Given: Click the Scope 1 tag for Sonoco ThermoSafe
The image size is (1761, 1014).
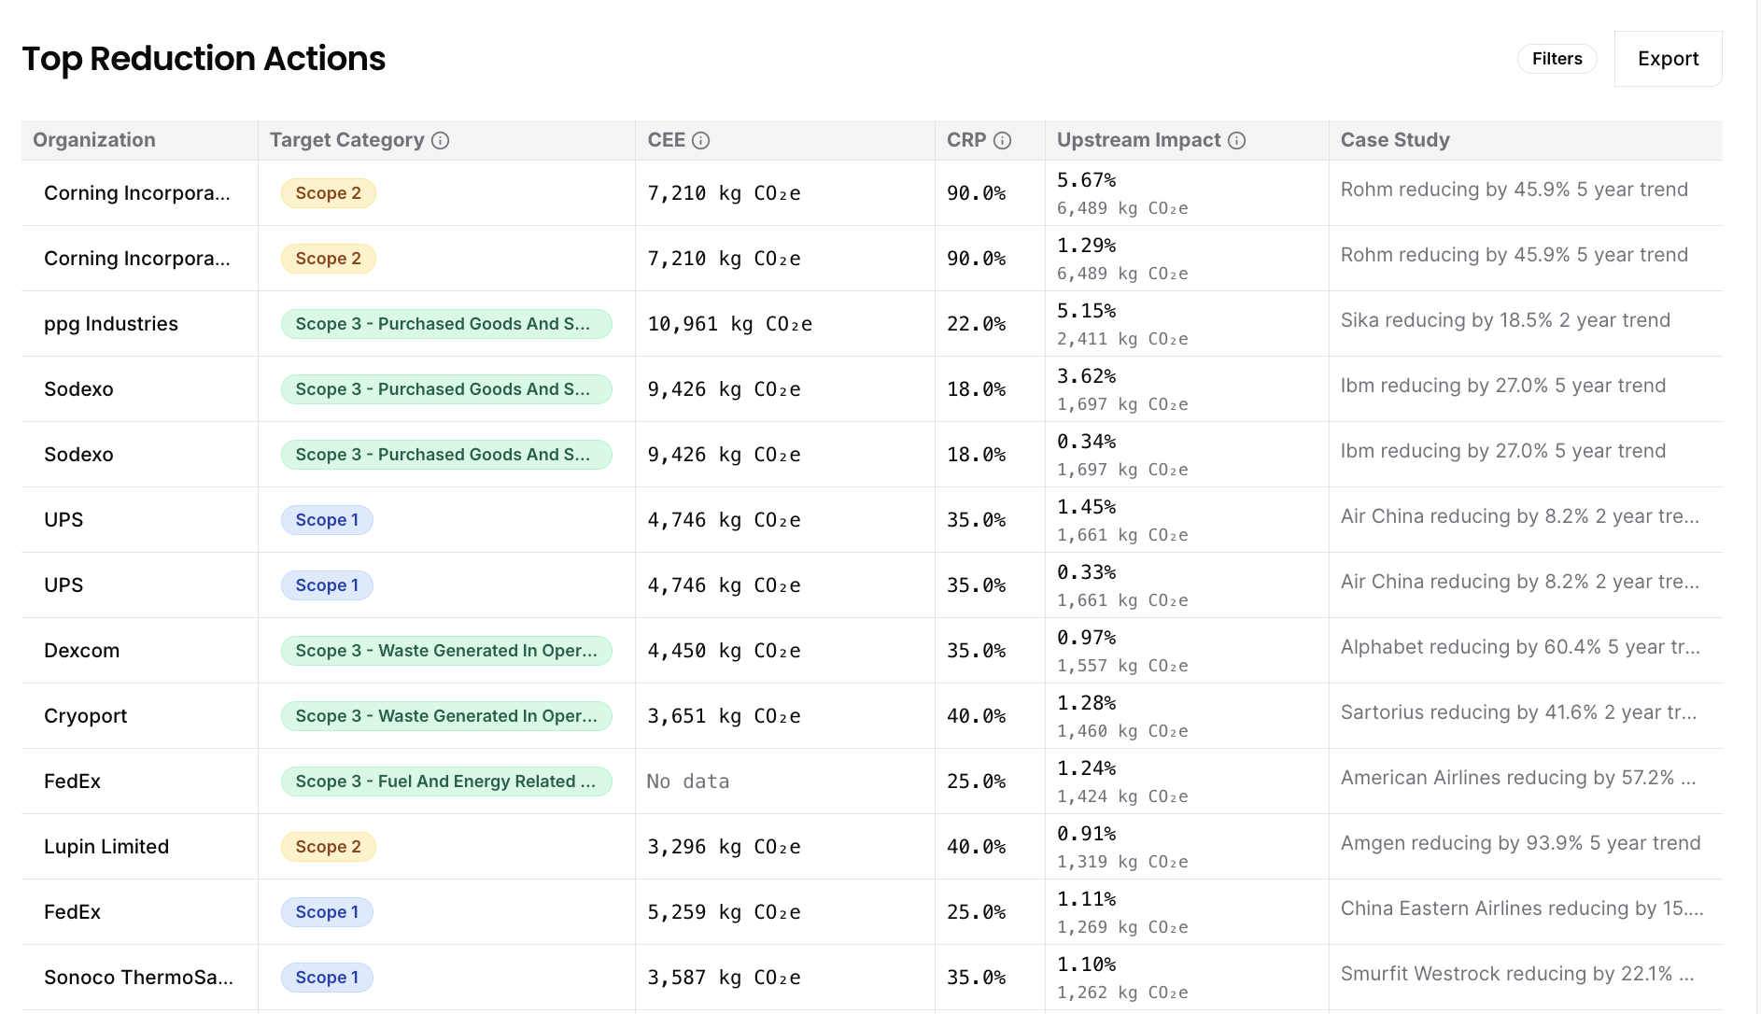Looking at the screenshot, I should tap(327, 978).
